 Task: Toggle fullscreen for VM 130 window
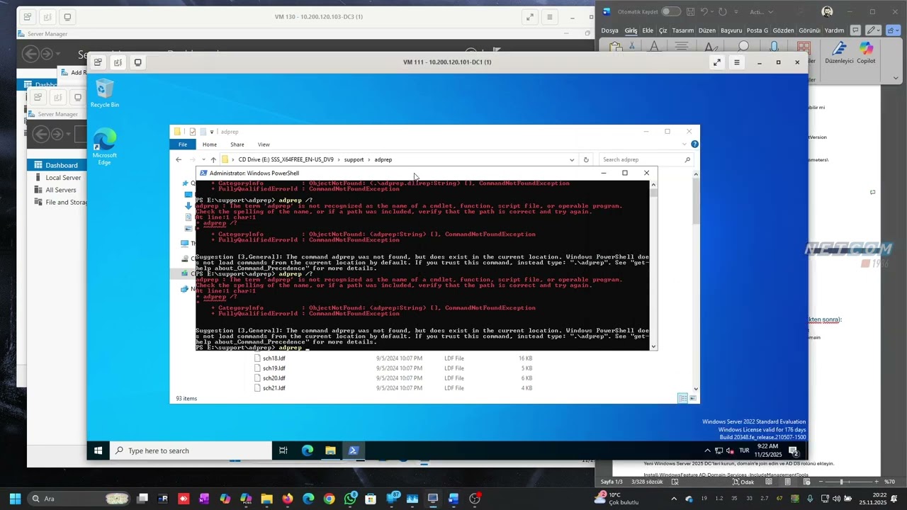click(530, 17)
